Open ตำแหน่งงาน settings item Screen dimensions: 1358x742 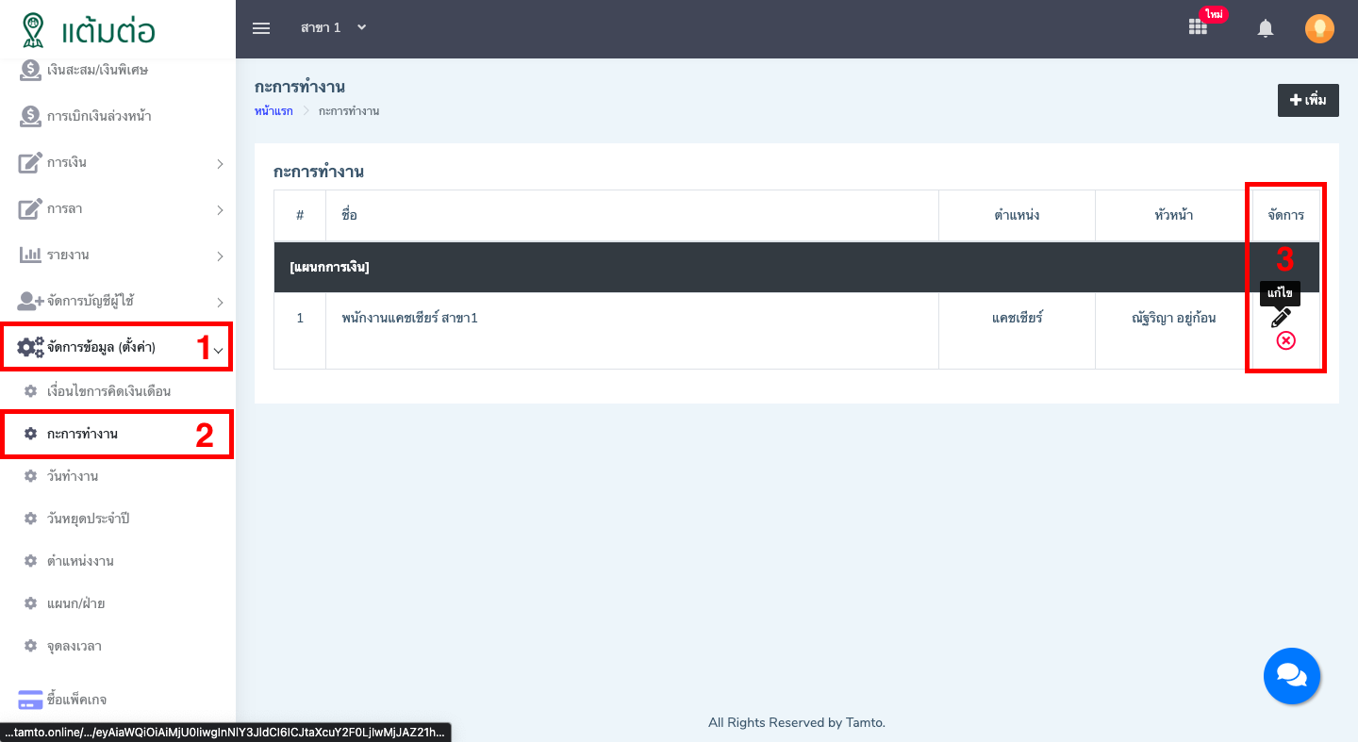pos(80,561)
